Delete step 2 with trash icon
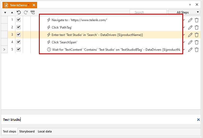 pyautogui.click(x=197, y=27)
